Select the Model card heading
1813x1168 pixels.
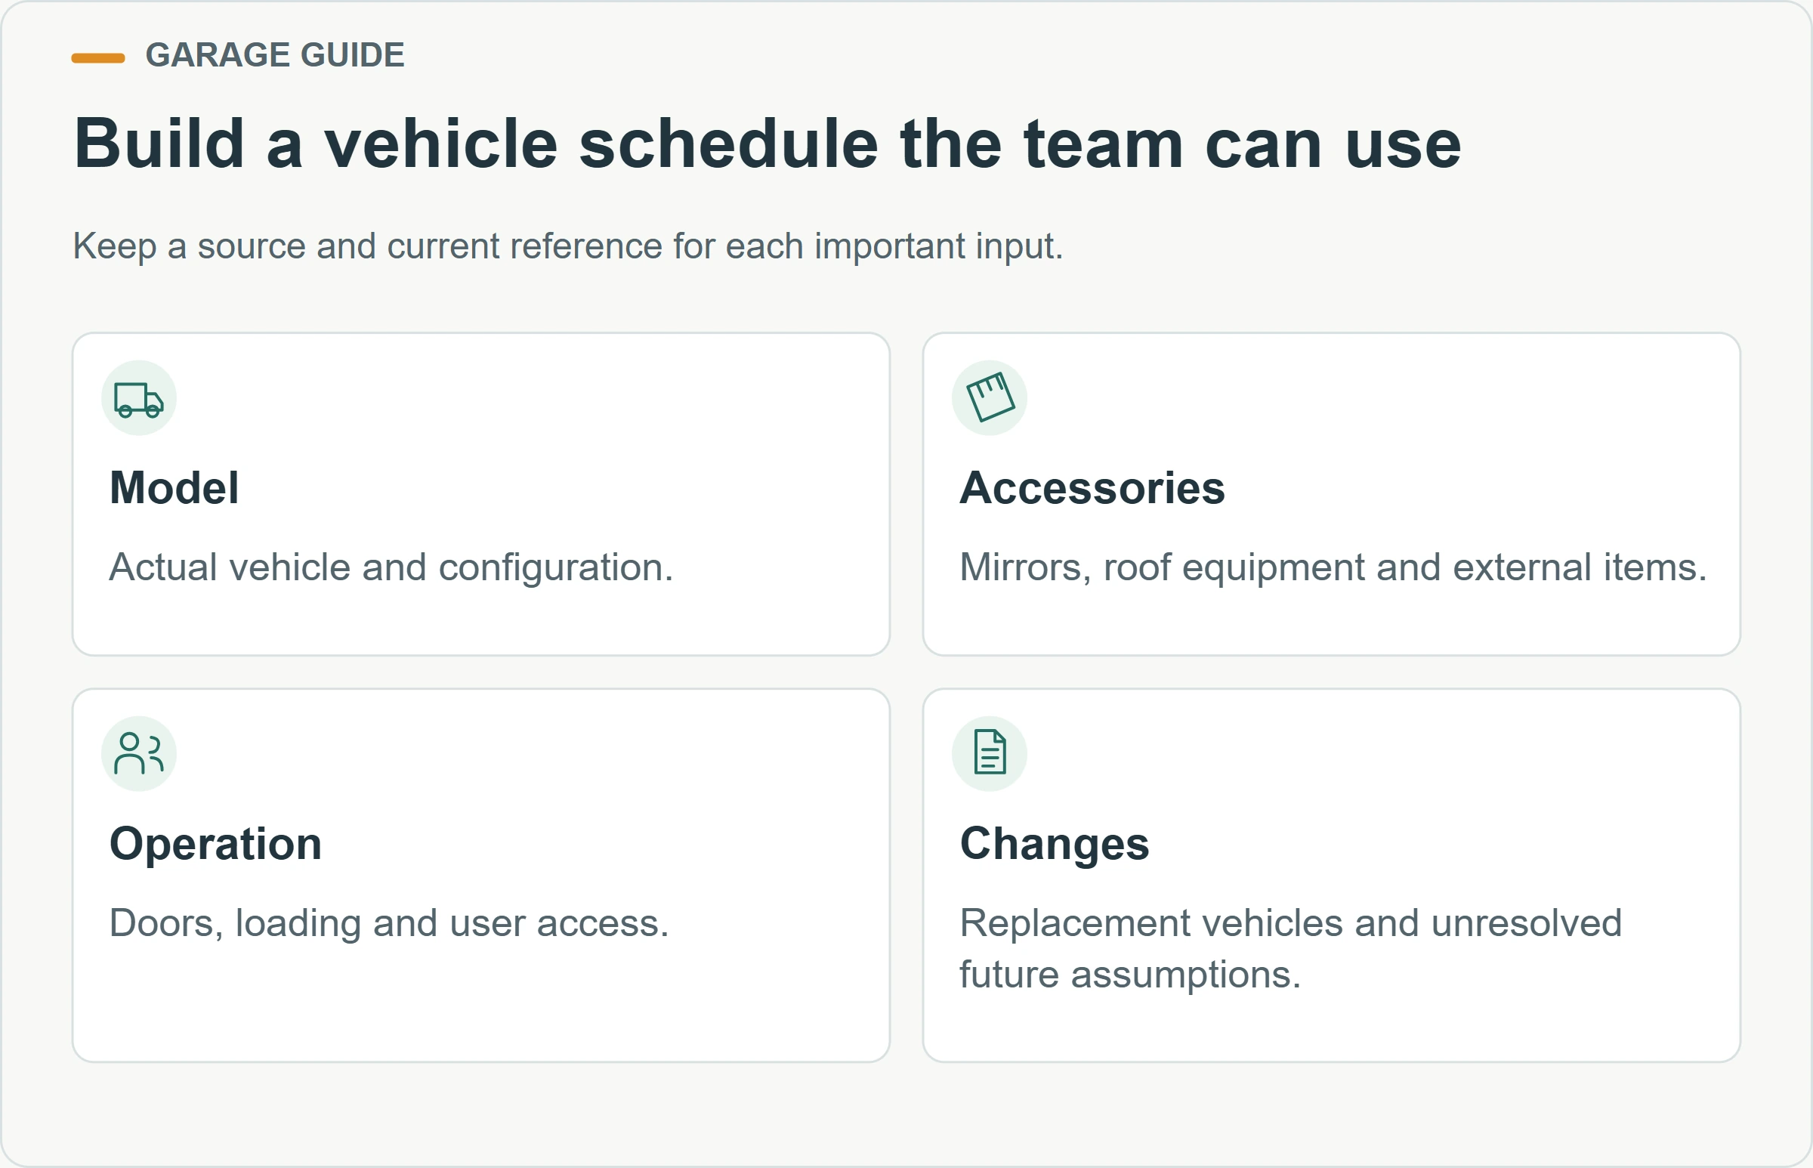[174, 487]
